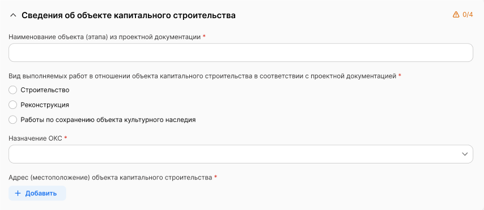Click the Добавить address button
The image size is (484, 210).
click(x=37, y=194)
